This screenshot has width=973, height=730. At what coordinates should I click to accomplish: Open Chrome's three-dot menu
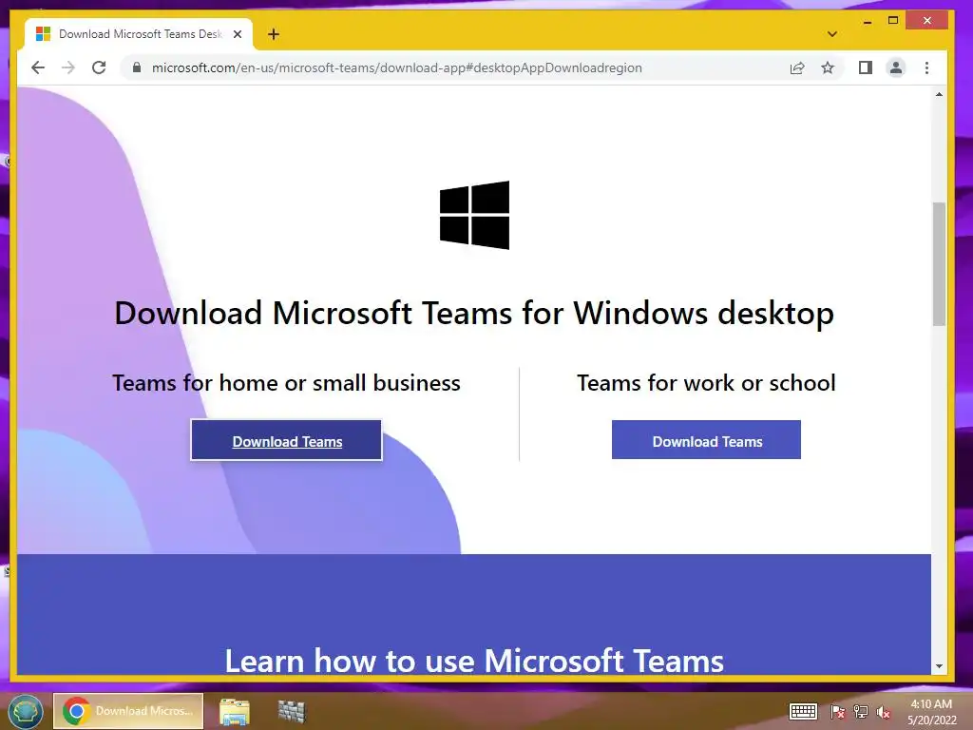(927, 67)
